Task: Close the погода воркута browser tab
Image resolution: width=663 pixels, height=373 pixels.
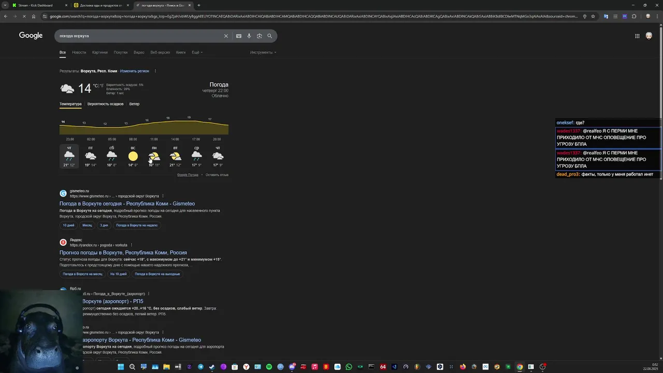Action: pyautogui.click(x=190, y=5)
